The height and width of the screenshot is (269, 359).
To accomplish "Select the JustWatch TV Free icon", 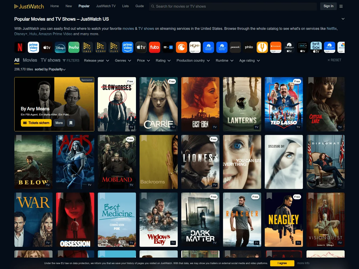I will point(87,47).
